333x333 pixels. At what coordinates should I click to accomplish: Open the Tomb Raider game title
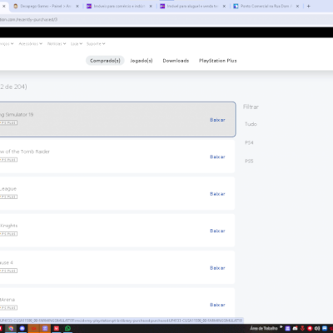coord(25,152)
